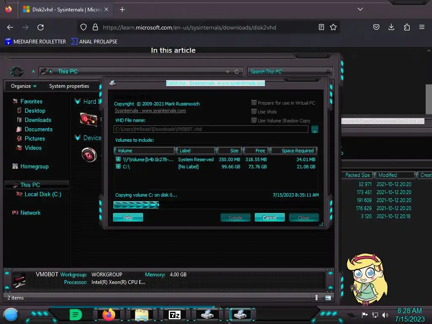Click the Explorer back navigation emblem

tap(17, 72)
